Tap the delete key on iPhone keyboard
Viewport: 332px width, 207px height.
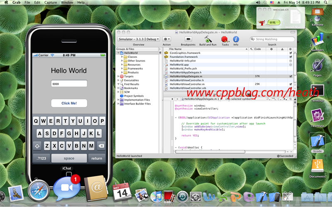101,146
